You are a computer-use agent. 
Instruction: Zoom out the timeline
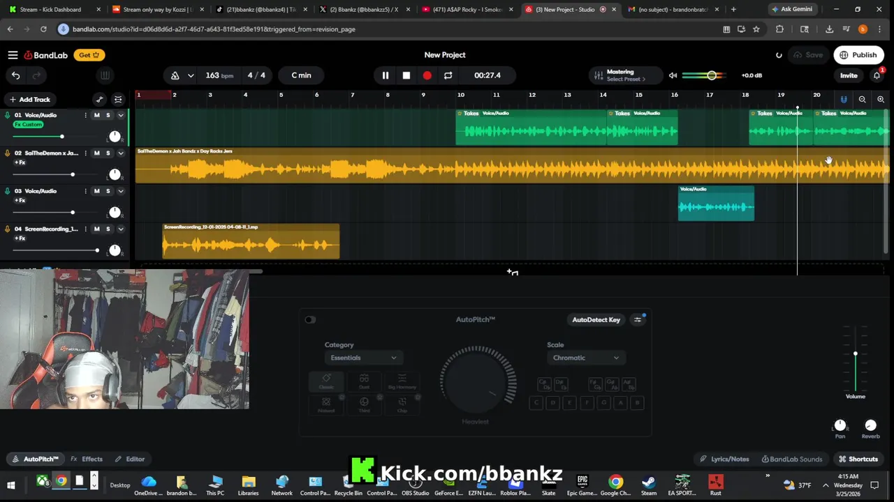click(x=862, y=100)
